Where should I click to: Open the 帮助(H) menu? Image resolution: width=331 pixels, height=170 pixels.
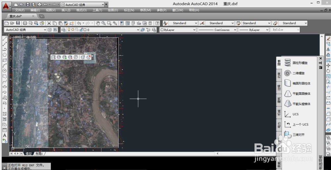click(194, 10)
